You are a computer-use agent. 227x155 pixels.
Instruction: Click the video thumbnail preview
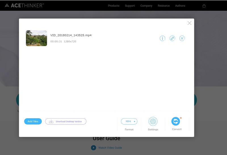pyautogui.click(x=37, y=38)
